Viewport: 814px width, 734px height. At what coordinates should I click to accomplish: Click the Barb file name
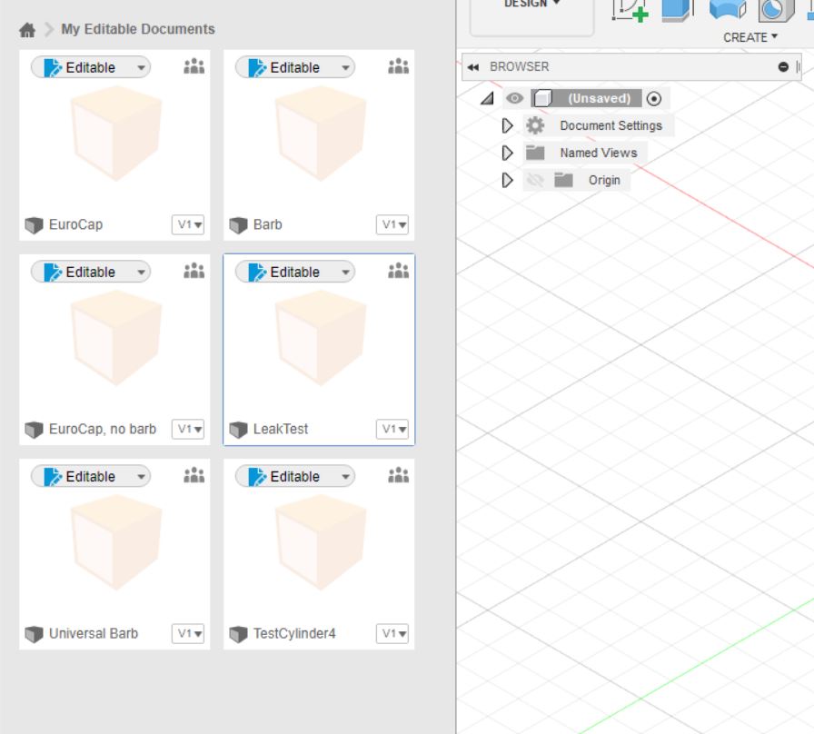268,224
